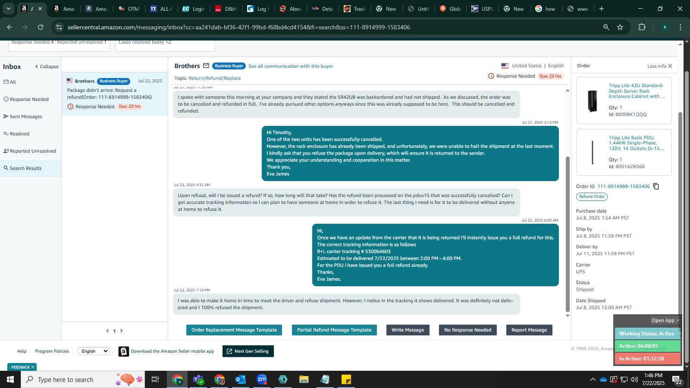The height and width of the screenshot is (388, 690).
Task: Click Partial Refund Message Template button
Action: click(334, 330)
